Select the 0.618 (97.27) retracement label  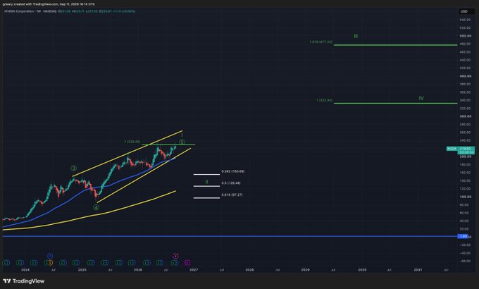pyautogui.click(x=232, y=195)
